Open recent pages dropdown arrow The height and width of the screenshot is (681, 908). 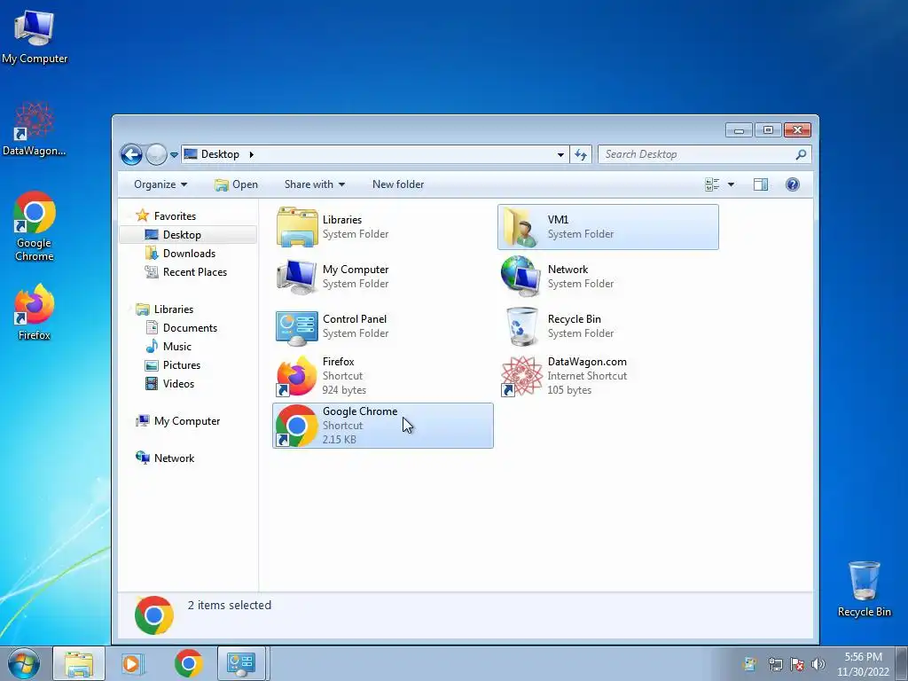coord(175,155)
